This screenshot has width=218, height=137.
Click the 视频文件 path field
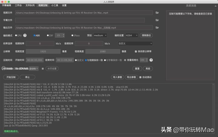click(84, 13)
